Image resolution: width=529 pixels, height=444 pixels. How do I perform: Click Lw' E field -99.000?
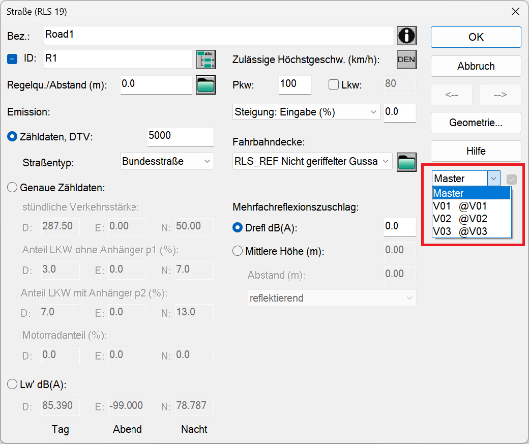click(x=127, y=406)
